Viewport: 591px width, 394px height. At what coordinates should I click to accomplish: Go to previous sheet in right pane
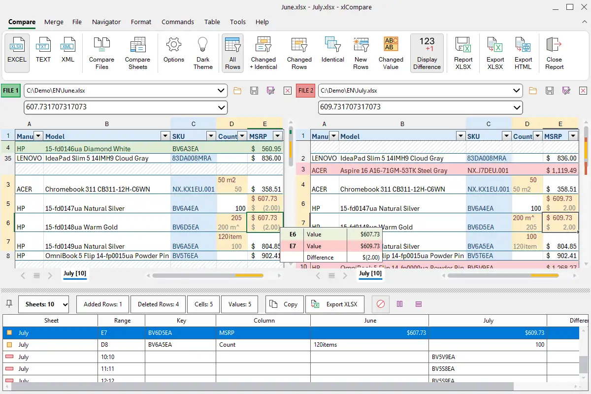coord(319,276)
